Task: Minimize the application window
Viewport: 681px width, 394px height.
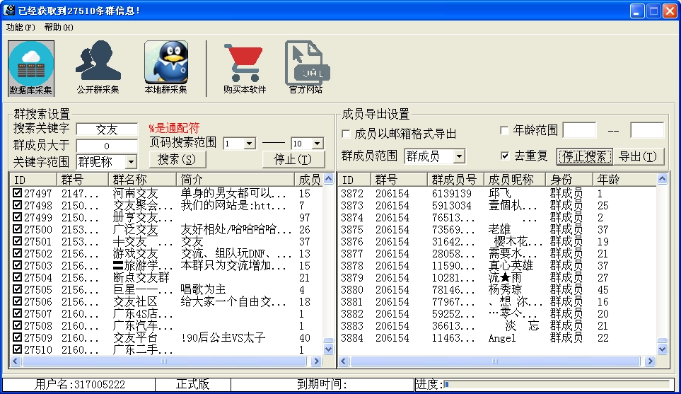Action: pos(637,11)
